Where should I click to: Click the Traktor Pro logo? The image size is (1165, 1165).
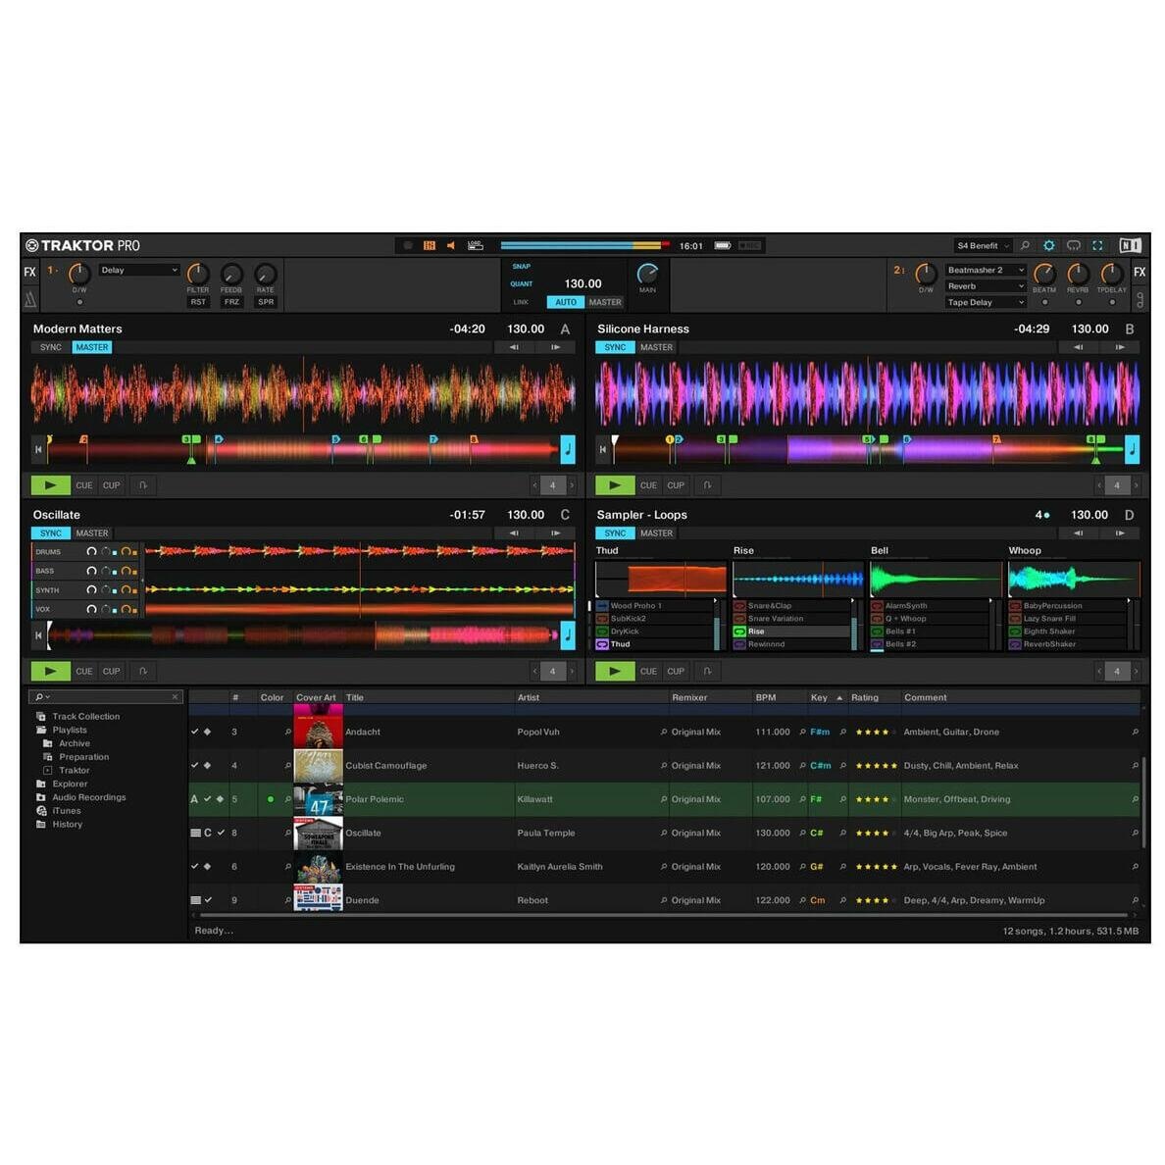tap(82, 245)
